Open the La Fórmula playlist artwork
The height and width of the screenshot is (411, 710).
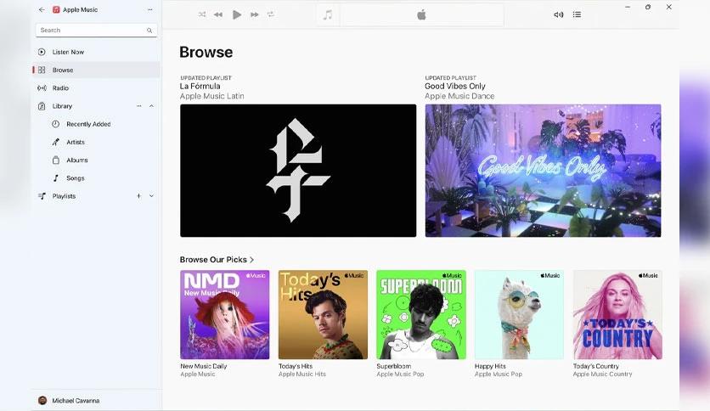click(298, 171)
